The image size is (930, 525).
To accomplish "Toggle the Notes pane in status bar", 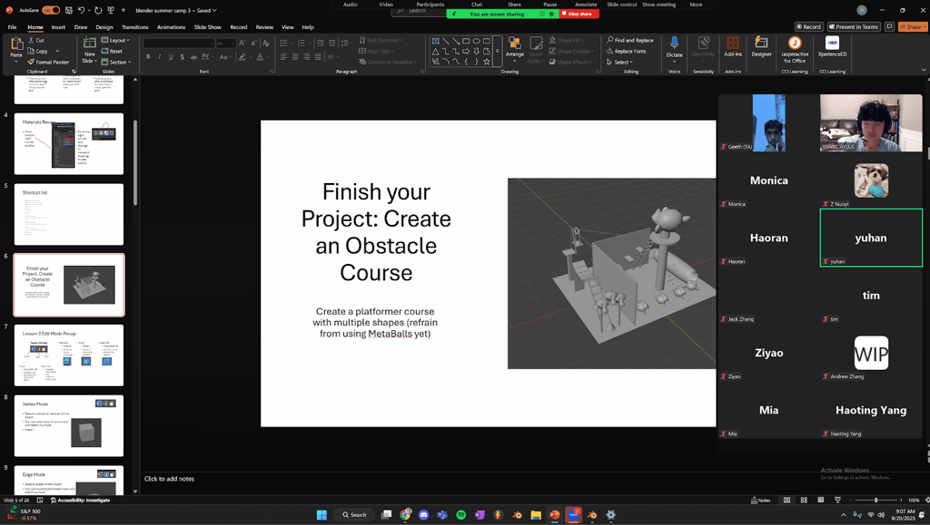I will pos(761,500).
